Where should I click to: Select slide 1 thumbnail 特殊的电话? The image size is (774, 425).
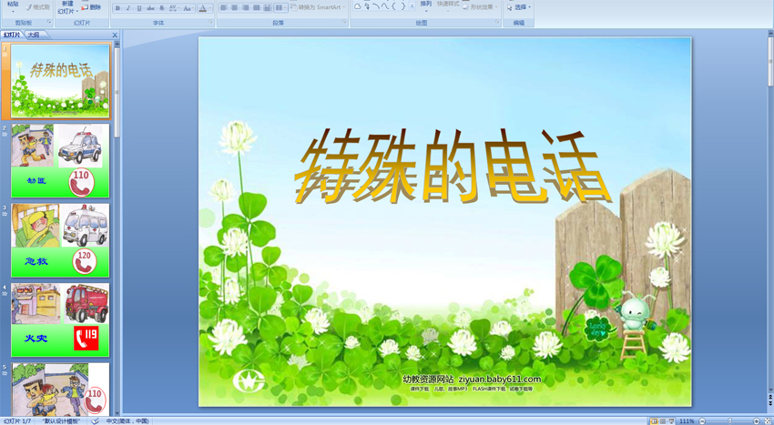[60, 81]
